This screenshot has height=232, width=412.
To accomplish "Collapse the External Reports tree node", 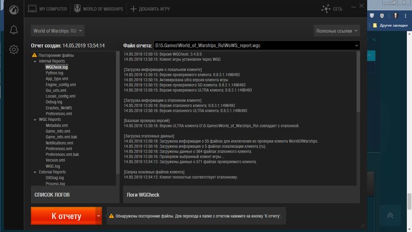I will [35, 172].
